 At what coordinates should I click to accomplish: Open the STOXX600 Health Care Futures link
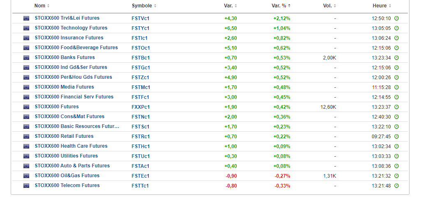coord(71,146)
